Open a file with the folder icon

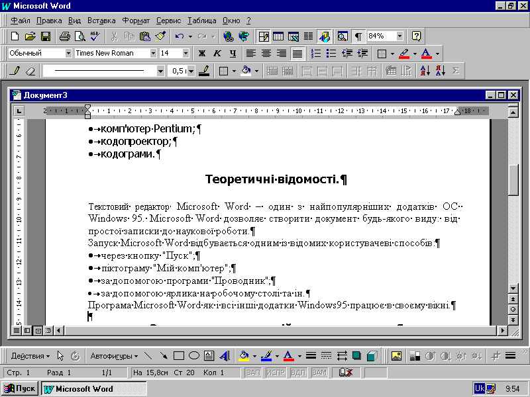tap(30, 36)
